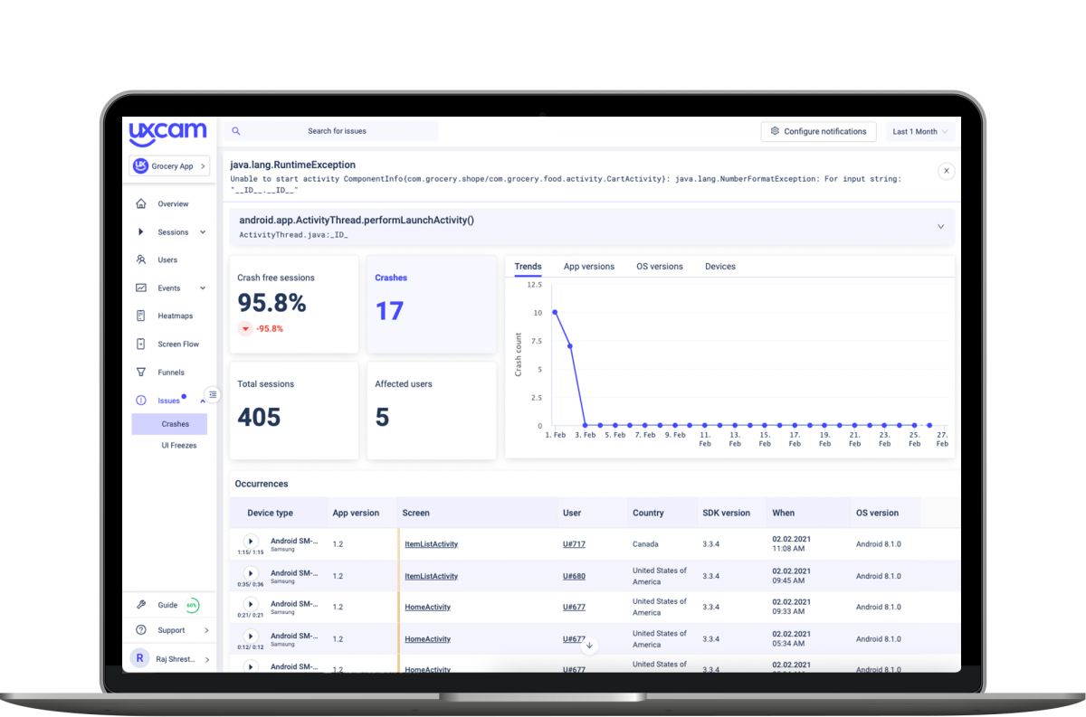Open the Guide using its wrench icon

click(141, 604)
